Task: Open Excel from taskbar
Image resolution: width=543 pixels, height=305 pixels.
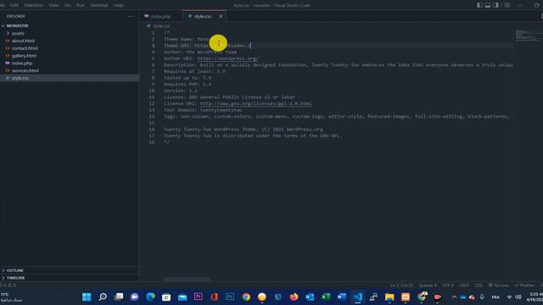Action: click(326, 297)
